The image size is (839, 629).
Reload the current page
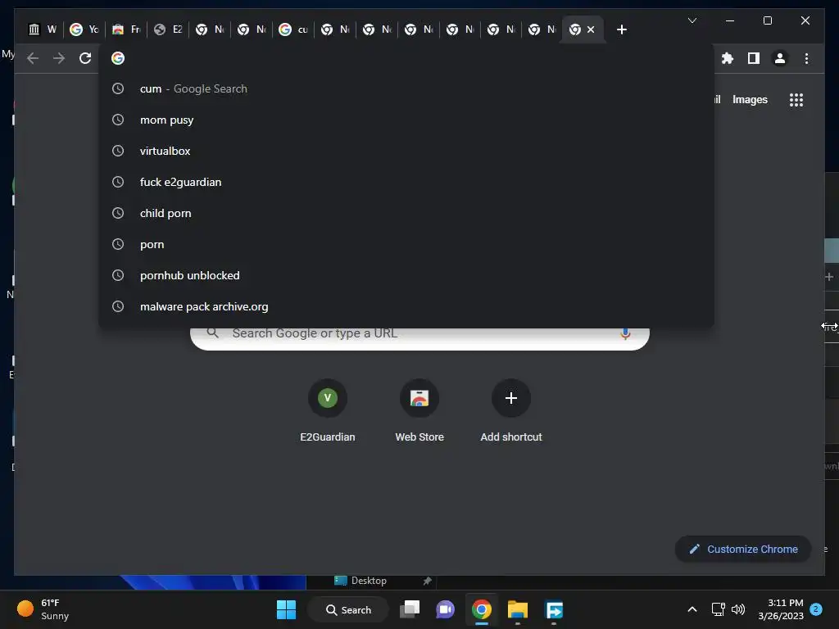click(85, 58)
